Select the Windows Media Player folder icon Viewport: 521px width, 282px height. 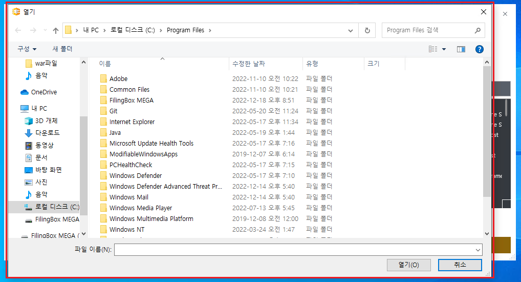pyautogui.click(x=103, y=208)
